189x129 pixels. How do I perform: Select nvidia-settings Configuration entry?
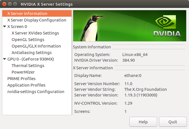(x=36, y=92)
